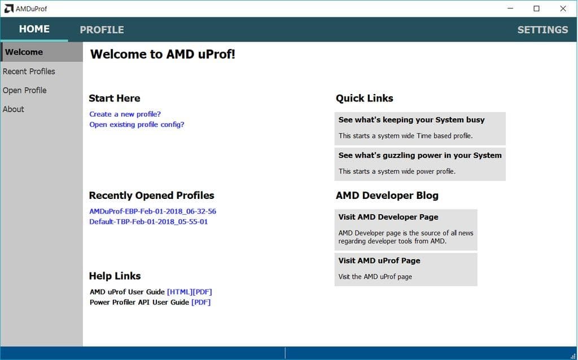578x360 pixels.
Task: Click the 'Help Links' heading
Action: 115,276
